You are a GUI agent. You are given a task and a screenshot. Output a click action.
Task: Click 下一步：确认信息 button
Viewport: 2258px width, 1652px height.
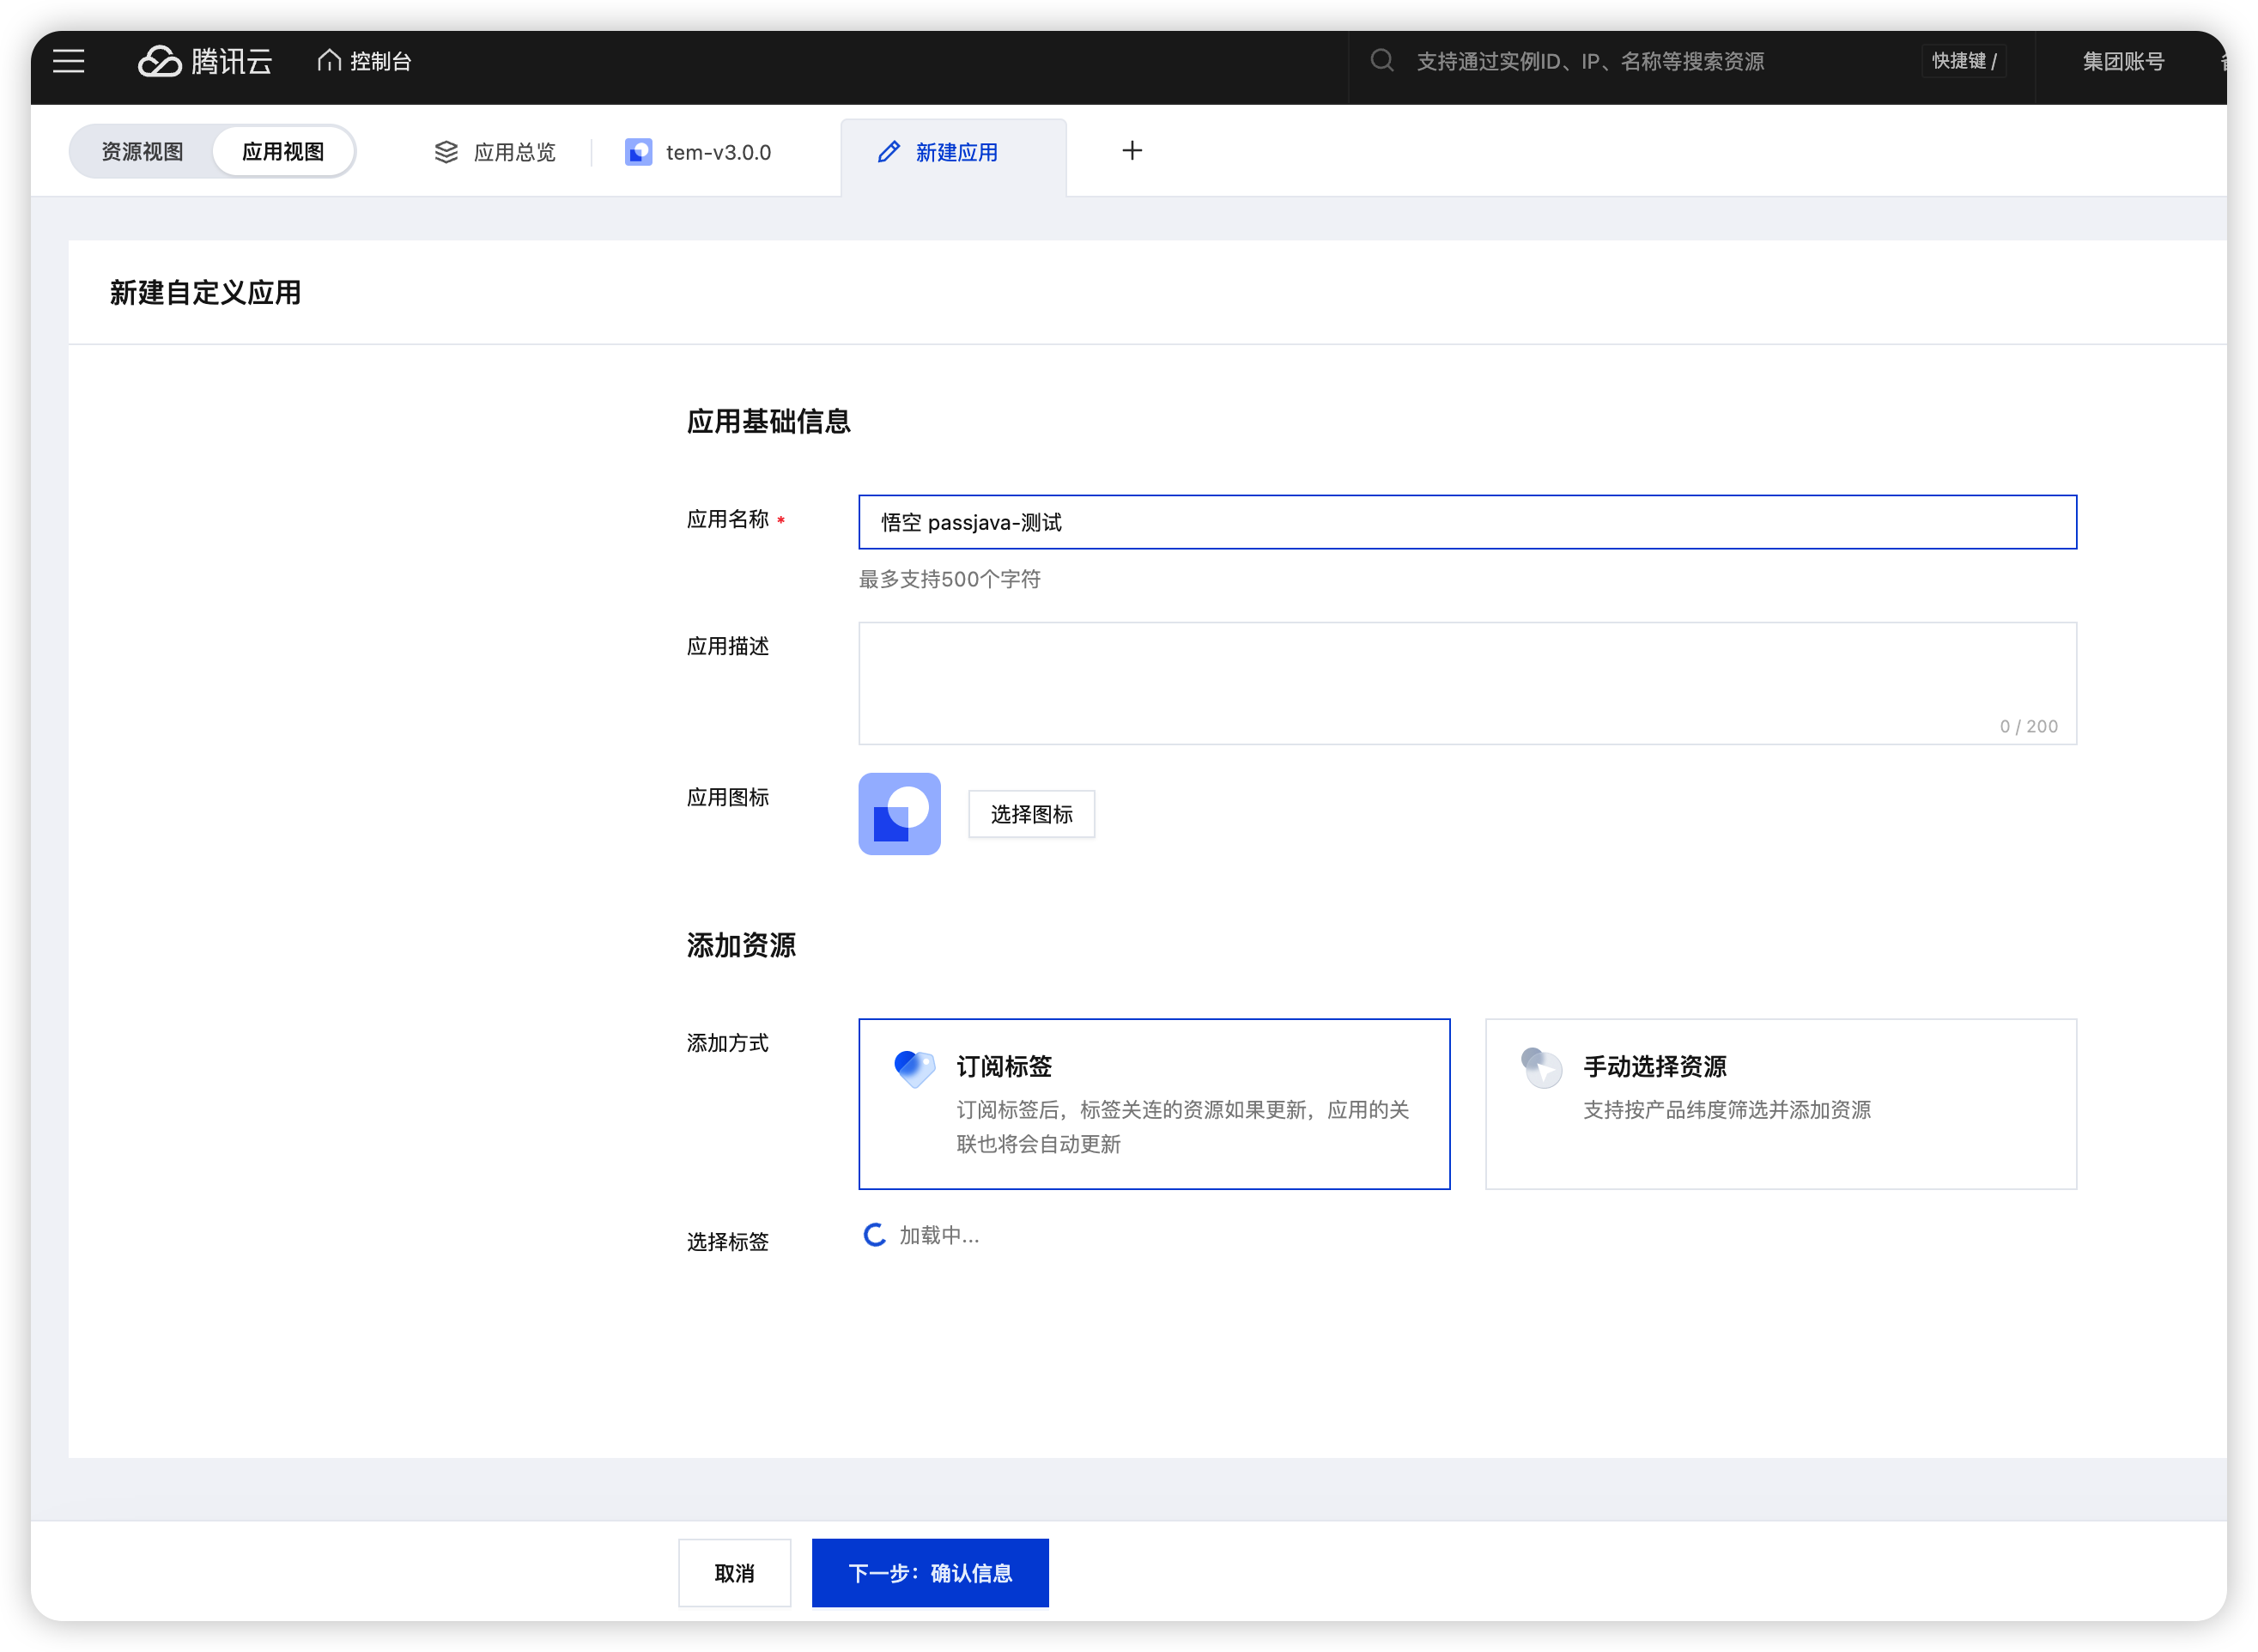click(929, 1573)
